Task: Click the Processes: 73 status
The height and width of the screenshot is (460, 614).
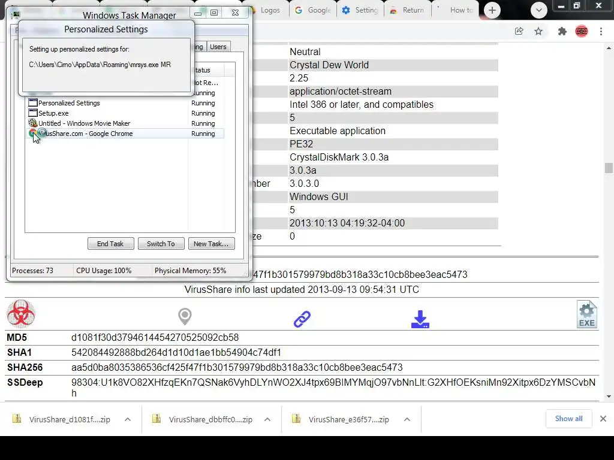Action: [32, 271]
